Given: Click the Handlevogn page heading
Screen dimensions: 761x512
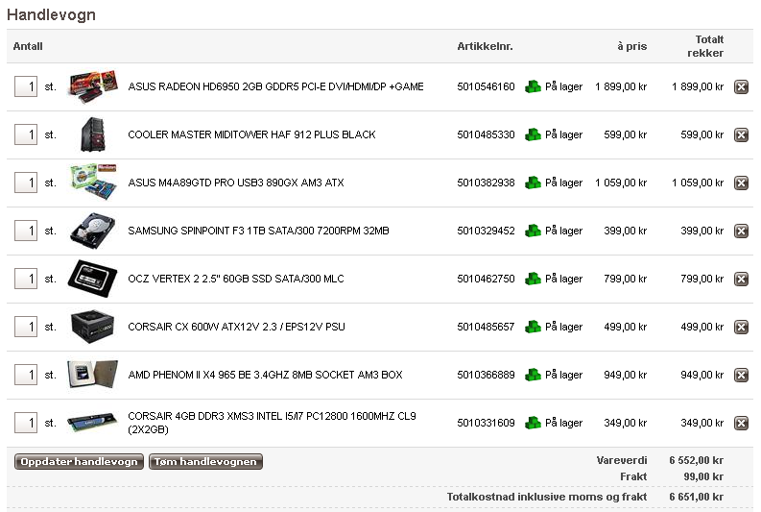Looking at the screenshot, I should pos(51,14).
